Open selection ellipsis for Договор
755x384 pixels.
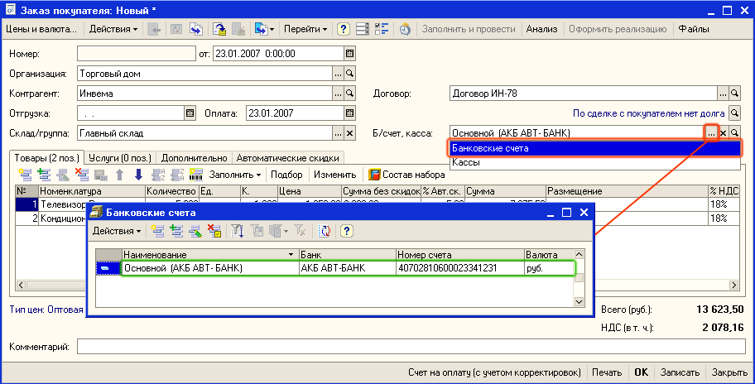[x=723, y=94]
